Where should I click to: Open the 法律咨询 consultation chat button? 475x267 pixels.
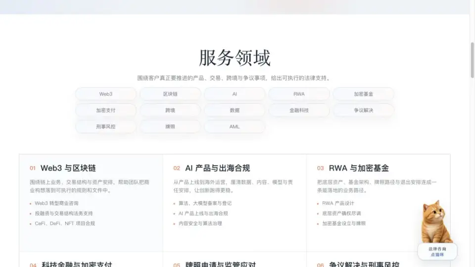pyautogui.click(x=437, y=252)
